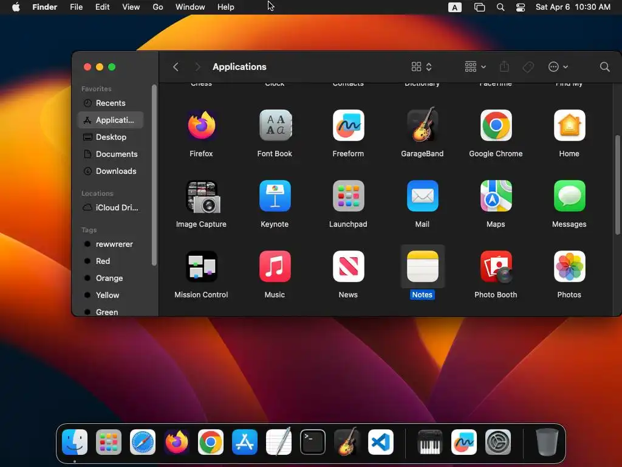Select the Yellow tag in sidebar
The height and width of the screenshot is (467, 622).
coord(111,295)
